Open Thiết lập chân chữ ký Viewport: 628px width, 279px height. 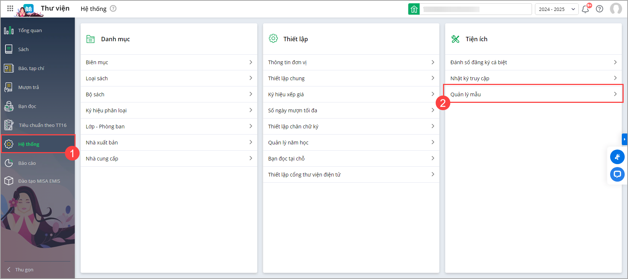[293, 127]
